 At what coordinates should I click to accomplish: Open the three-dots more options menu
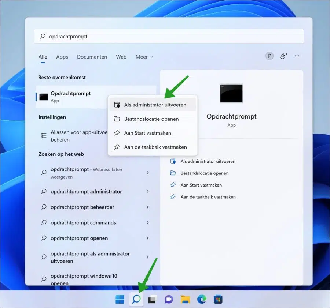coord(297,56)
